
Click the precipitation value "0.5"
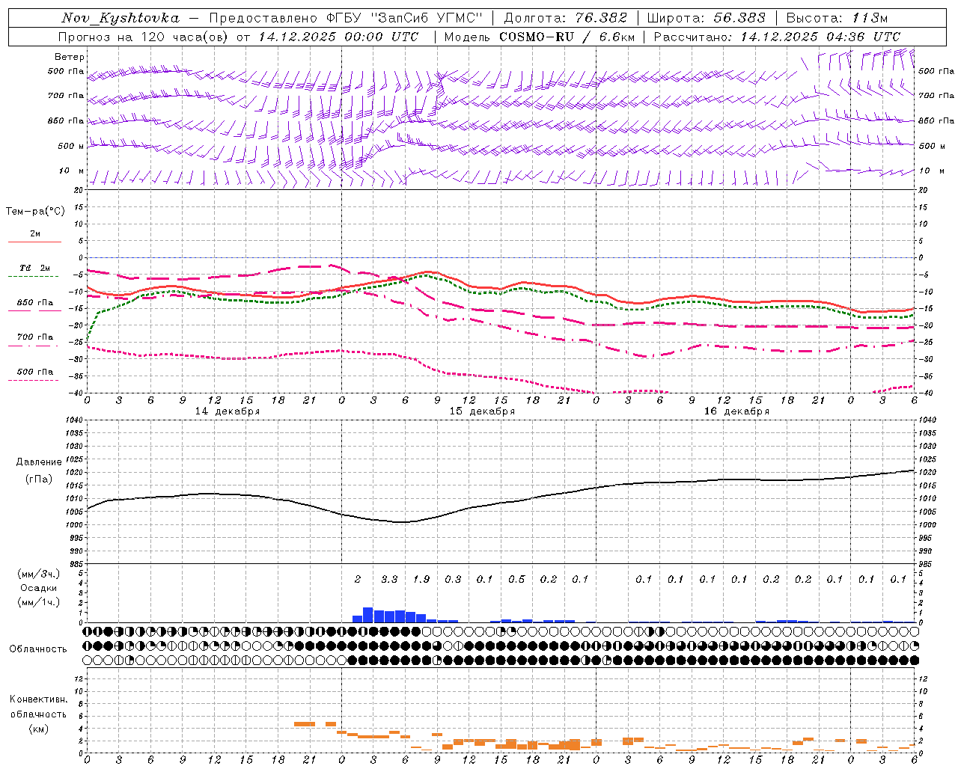pos(516,579)
